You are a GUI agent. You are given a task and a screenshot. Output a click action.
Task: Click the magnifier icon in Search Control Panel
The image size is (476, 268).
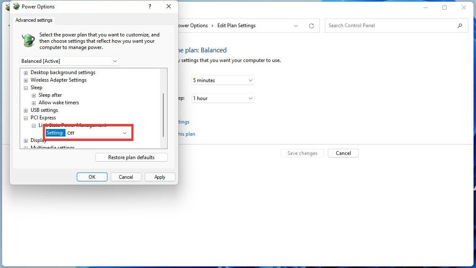(x=460, y=26)
